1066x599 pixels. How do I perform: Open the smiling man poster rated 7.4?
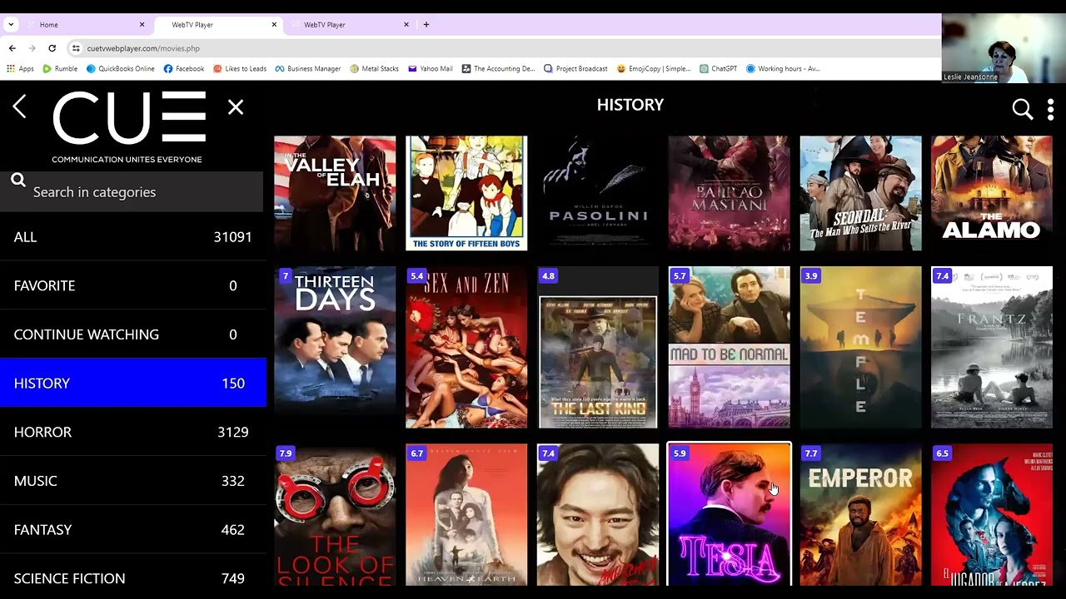(598, 515)
